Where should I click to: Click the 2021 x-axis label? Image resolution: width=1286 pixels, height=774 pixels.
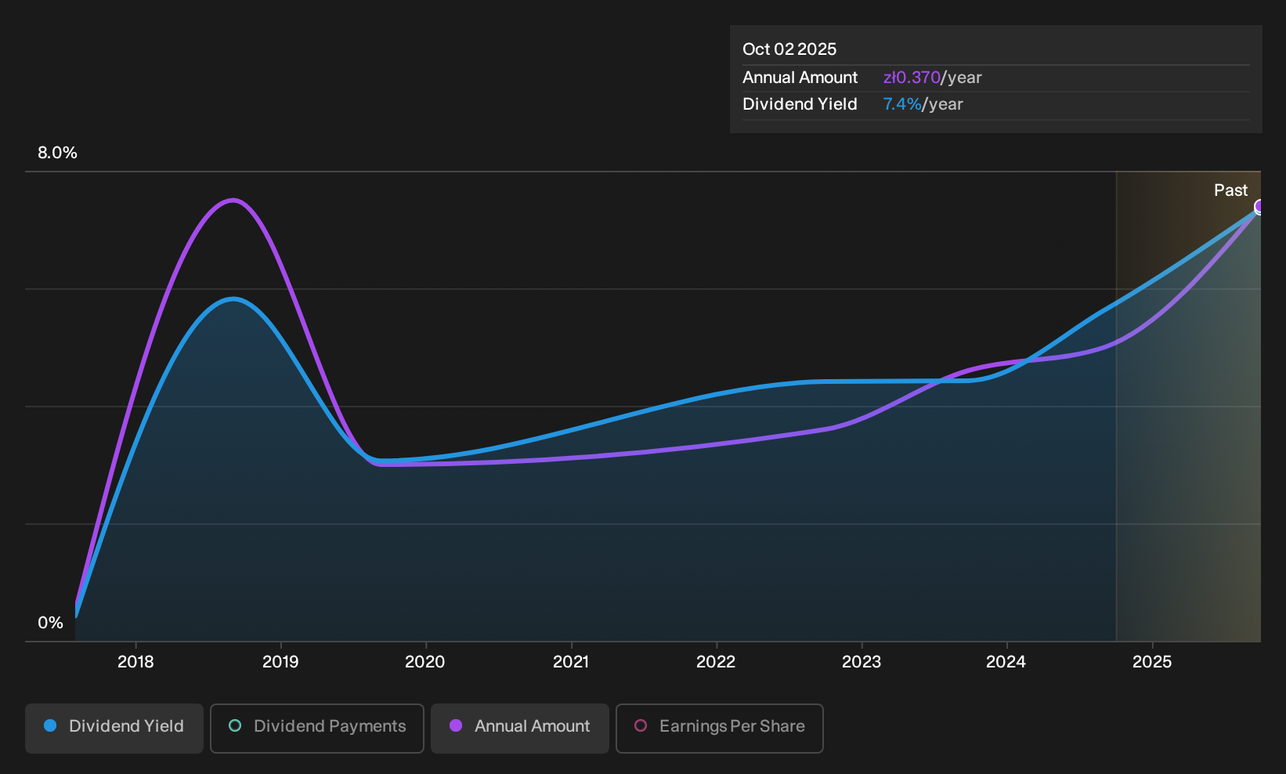[x=571, y=662]
